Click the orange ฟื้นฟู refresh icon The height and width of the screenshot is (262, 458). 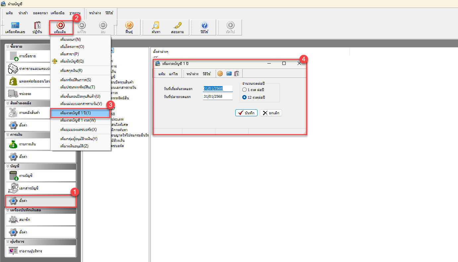(129, 27)
